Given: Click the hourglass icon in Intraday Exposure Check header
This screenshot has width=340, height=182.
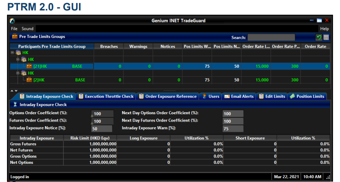Looking at the screenshot, I should [15, 105].
